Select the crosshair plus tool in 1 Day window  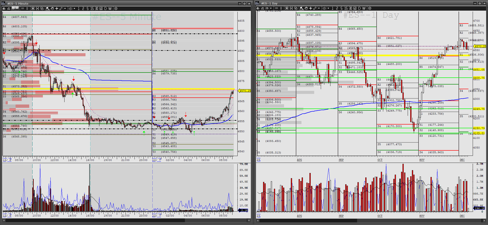[x=311, y=9]
